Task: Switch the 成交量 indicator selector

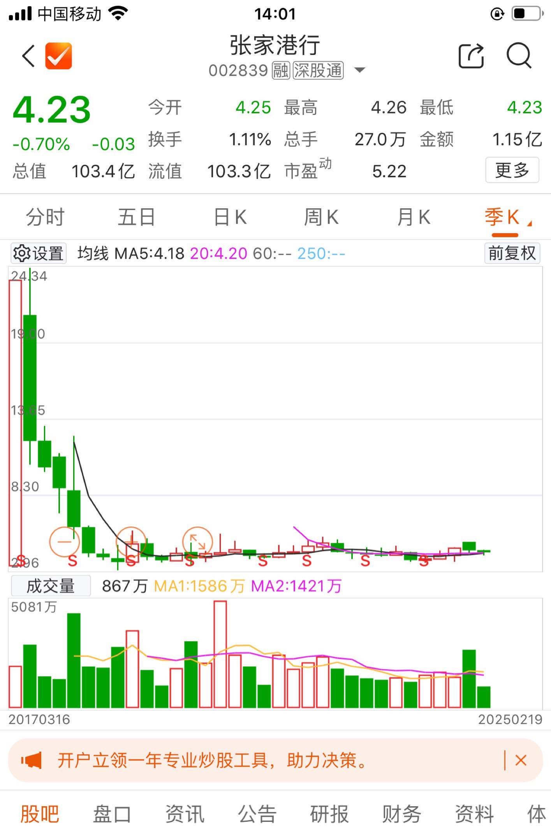Action: (x=51, y=586)
